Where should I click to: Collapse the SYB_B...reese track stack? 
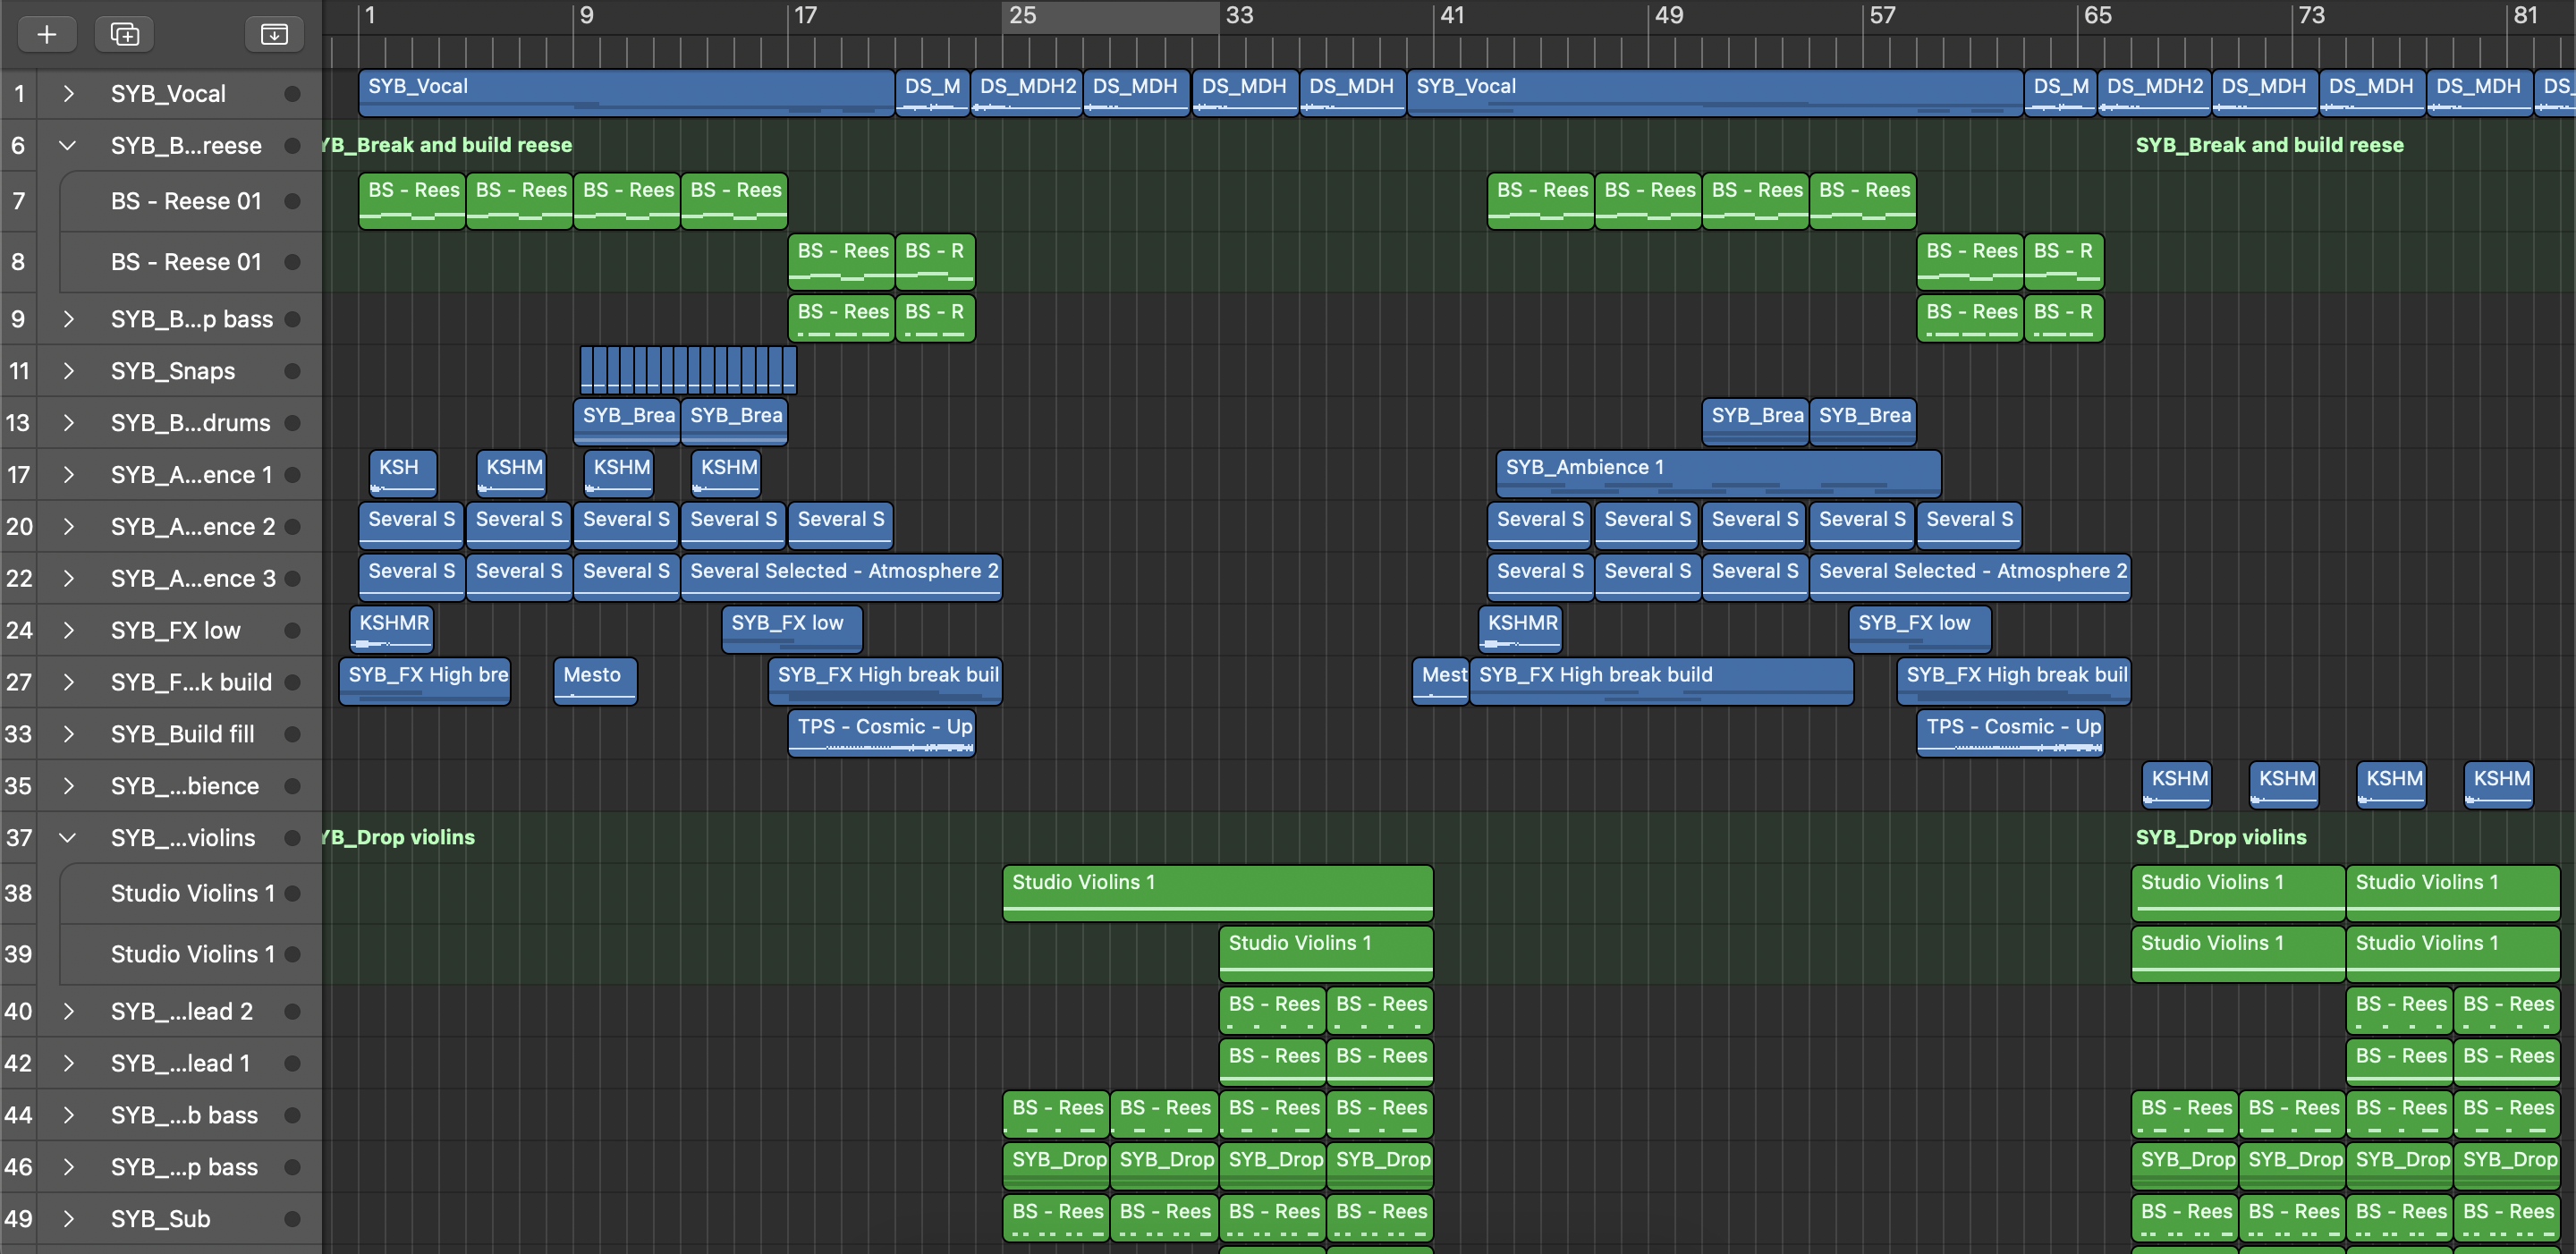click(x=68, y=145)
